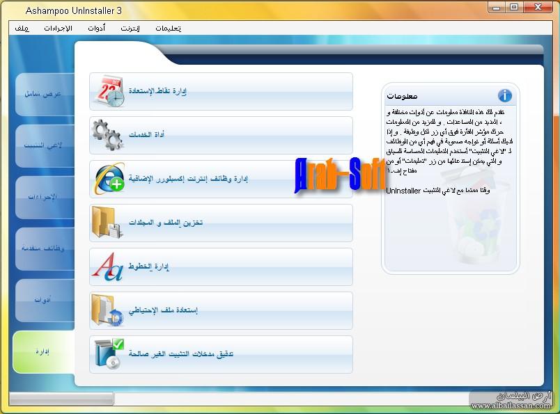Open أداة الخدمات
560x414 pixels.
tap(221, 135)
